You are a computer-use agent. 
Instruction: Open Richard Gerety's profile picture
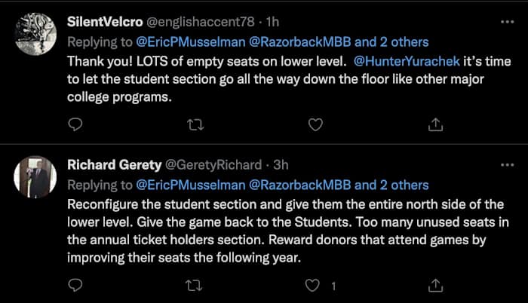coord(32,178)
